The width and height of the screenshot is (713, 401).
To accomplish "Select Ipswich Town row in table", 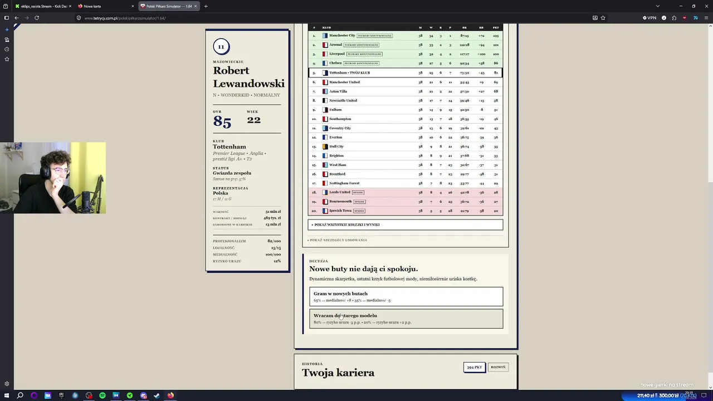I will coord(406,211).
